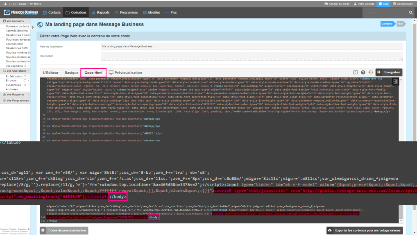Click Exporter les contenus pour un routage externe

[x=365, y=230]
